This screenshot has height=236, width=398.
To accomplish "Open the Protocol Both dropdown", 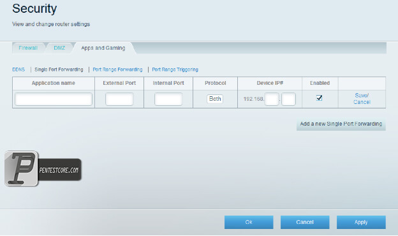I will pyautogui.click(x=215, y=99).
